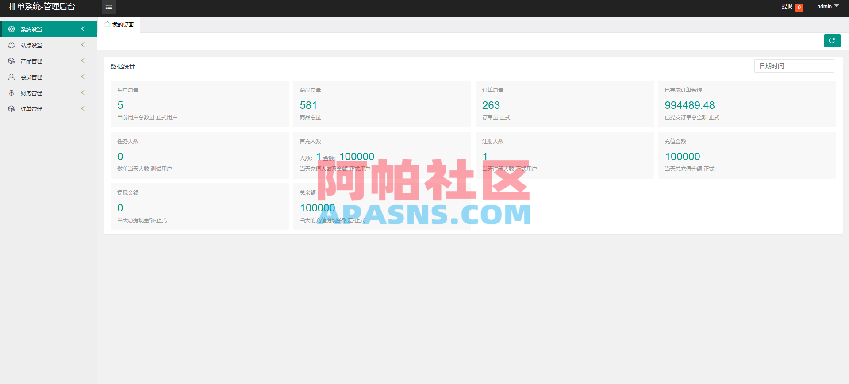Click the 做单当天人数-测试用户 caption
This screenshot has height=384, width=849.
[144, 169]
